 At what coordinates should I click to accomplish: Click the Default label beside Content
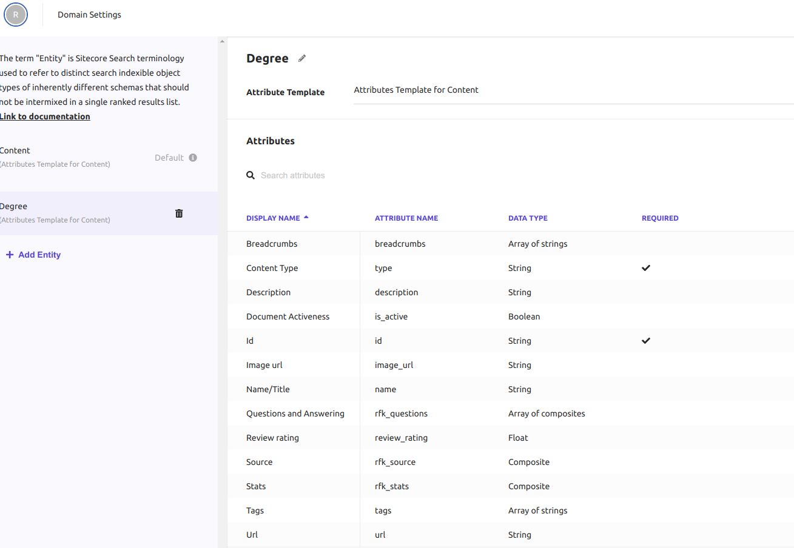[x=169, y=158]
